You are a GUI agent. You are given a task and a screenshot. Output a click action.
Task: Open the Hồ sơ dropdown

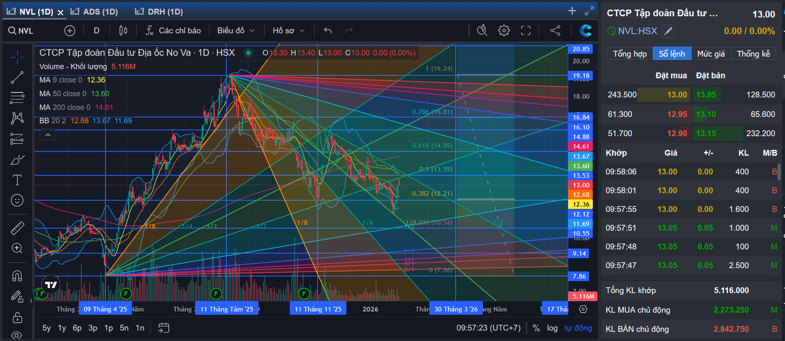click(288, 30)
